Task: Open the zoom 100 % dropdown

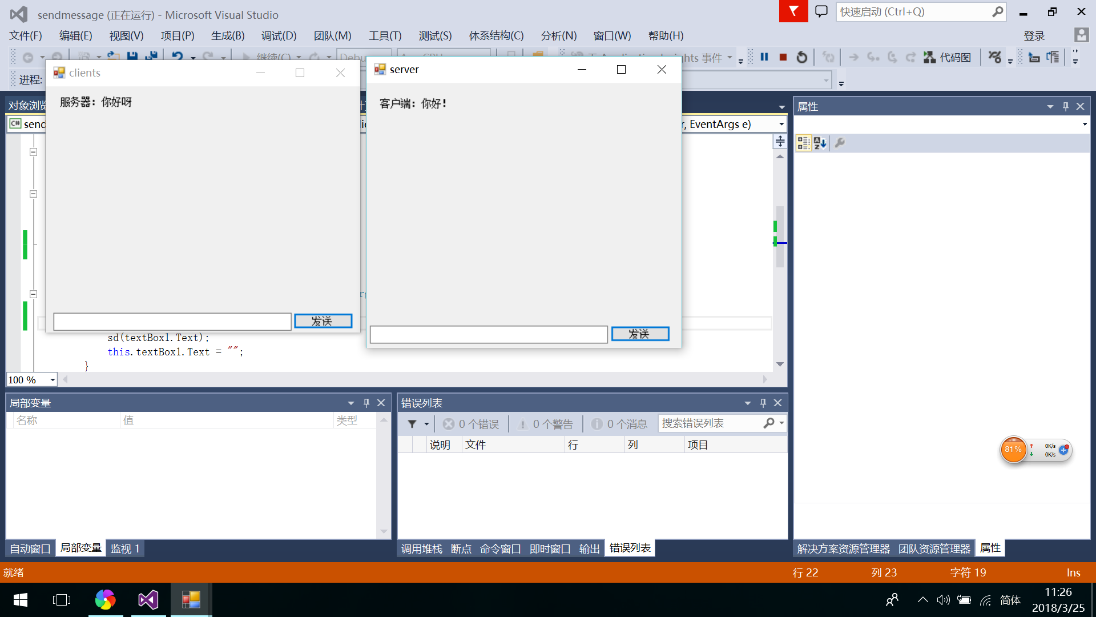Action: tap(53, 380)
